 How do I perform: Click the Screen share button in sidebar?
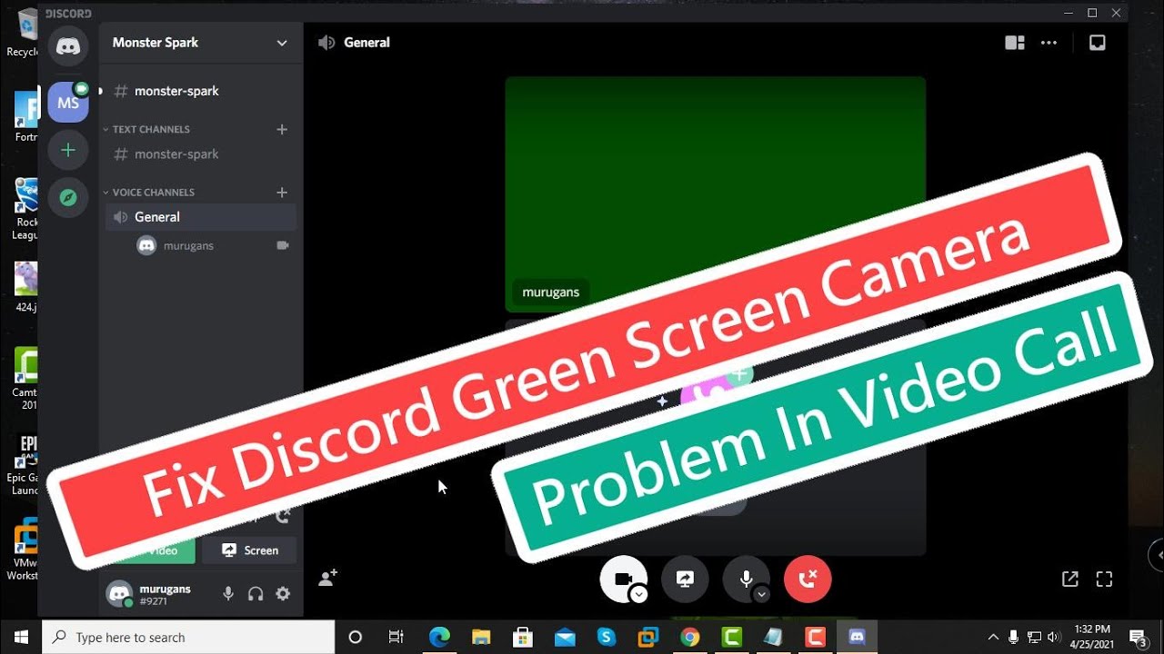249,550
